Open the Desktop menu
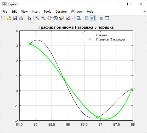The image size is (147, 133). pos(61,12)
